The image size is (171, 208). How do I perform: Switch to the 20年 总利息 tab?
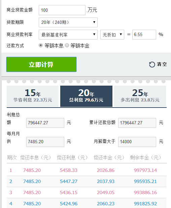pos(86,96)
